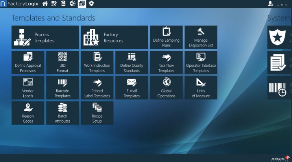
Task: Open the Barcode Templates tile
Action: (63, 88)
